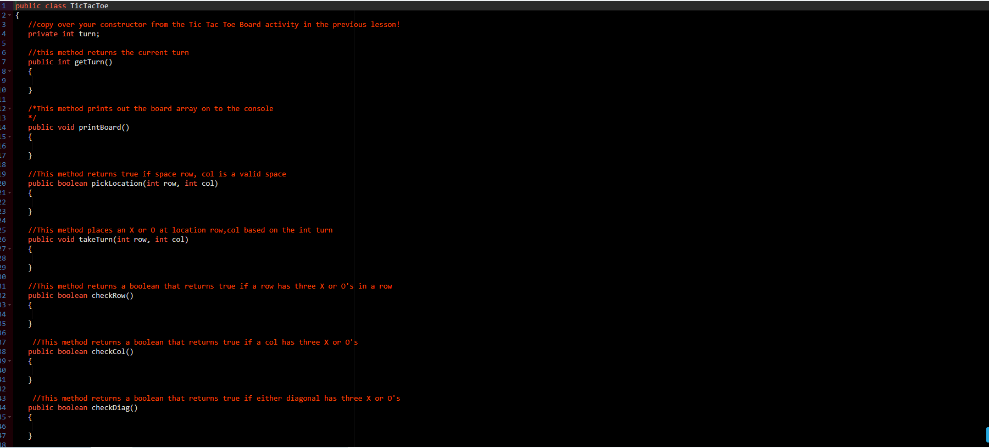The image size is (989, 448).
Task: Click the '//This method places an X or O' comment
Action: (x=180, y=230)
